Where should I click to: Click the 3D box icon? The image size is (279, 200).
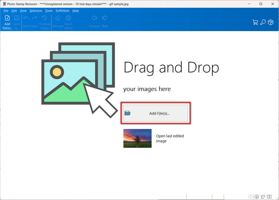[x=271, y=22]
